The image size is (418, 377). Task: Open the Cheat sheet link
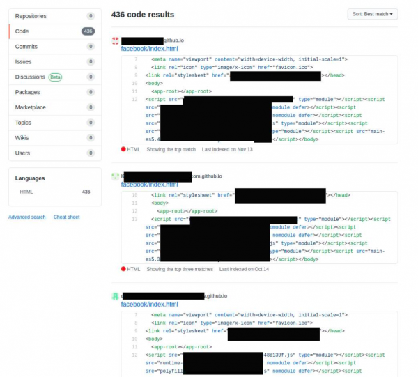tap(66, 217)
